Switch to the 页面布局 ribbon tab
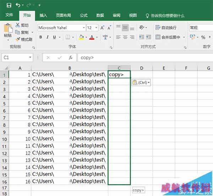This screenshot has width=213, height=196. pyautogui.click(x=64, y=15)
